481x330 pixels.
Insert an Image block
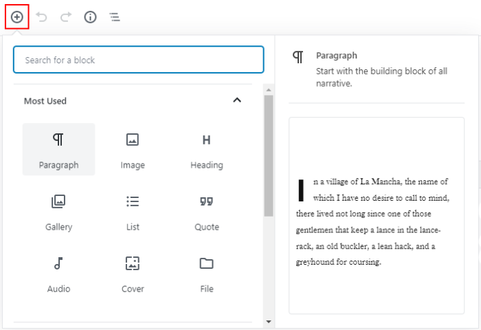[133, 149]
